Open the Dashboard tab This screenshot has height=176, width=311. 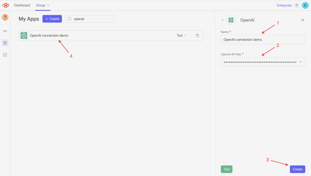tap(22, 5)
